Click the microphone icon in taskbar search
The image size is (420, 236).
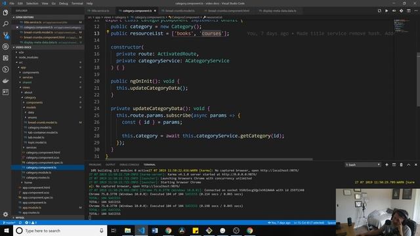(x=102, y=230)
